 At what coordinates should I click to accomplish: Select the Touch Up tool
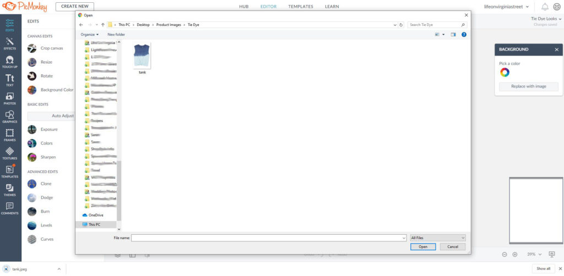click(10, 62)
